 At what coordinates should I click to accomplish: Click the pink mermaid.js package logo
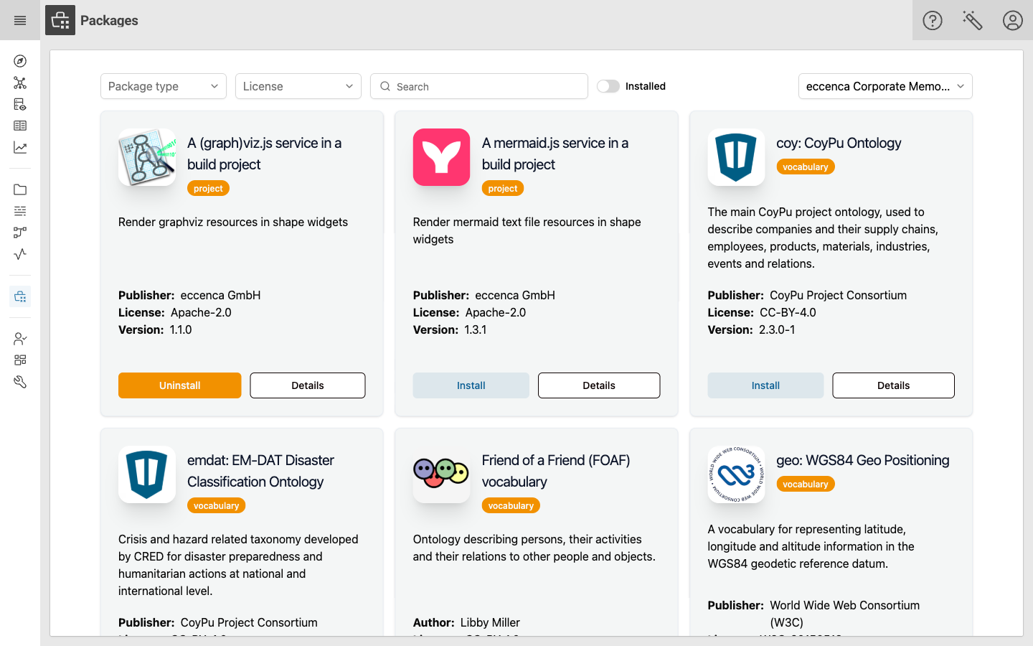tap(442, 157)
